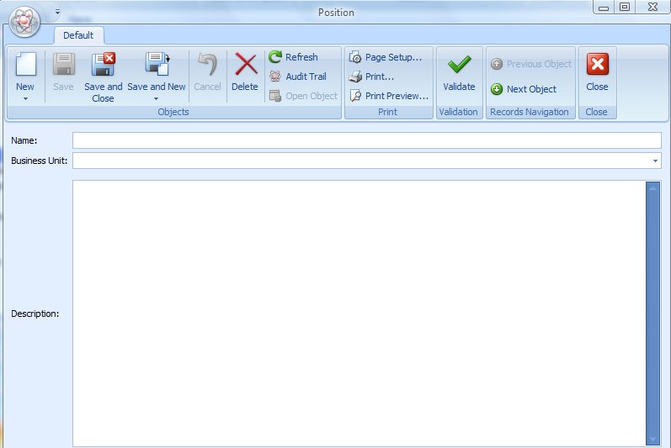Open Page Setup dialog
This screenshot has width=671, height=448.
tap(386, 57)
